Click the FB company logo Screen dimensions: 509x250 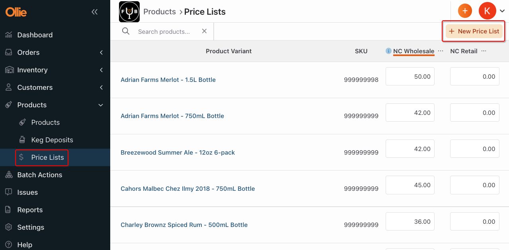[x=129, y=12]
